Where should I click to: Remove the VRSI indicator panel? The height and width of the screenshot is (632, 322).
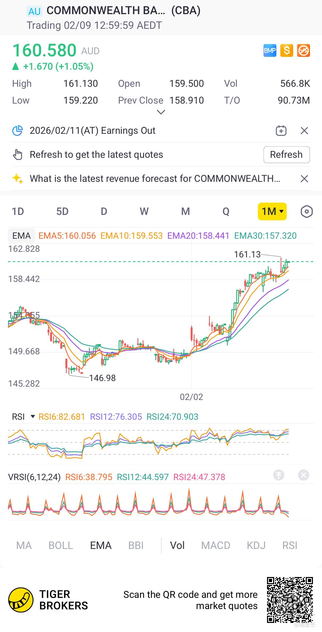pos(304,475)
